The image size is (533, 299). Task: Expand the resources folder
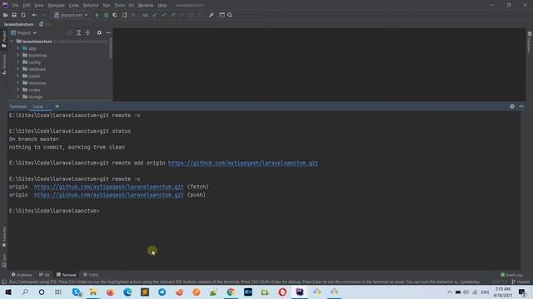(x=18, y=83)
